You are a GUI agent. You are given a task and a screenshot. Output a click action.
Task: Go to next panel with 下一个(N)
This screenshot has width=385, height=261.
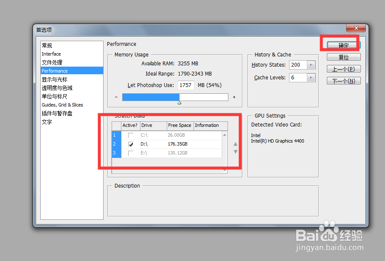click(x=343, y=81)
